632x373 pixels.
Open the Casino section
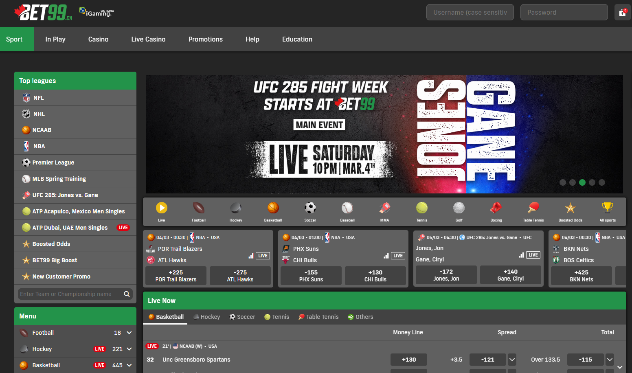tap(99, 39)
